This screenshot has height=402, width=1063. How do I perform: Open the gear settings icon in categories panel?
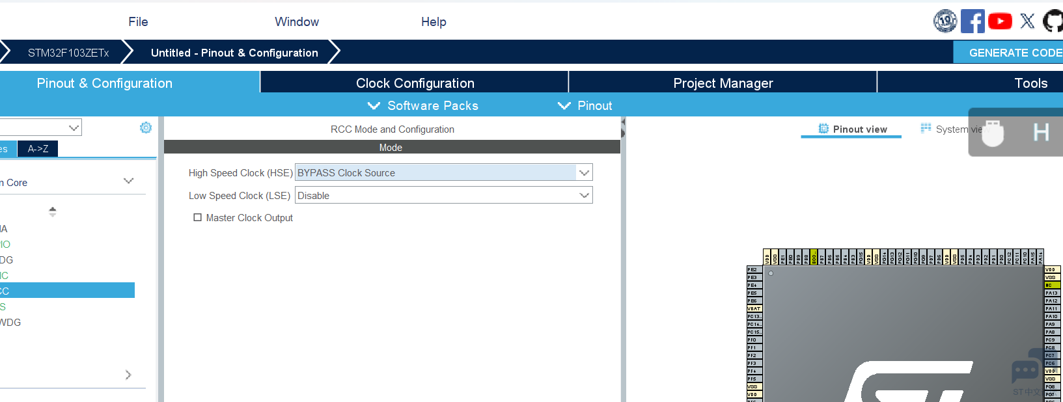tap(146, 127)
